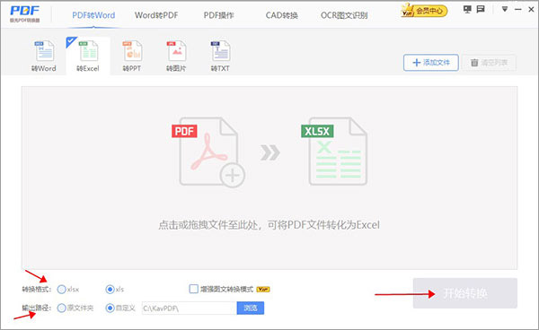Click the 浏览 browse button

tap(251, 308)
